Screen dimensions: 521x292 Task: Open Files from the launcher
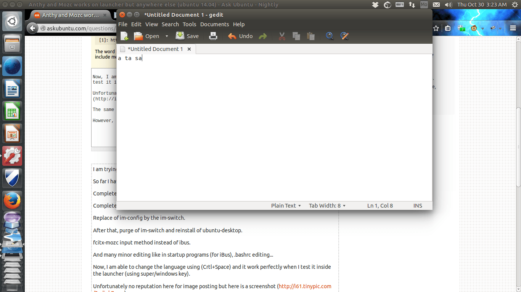[x=12, y=44]
